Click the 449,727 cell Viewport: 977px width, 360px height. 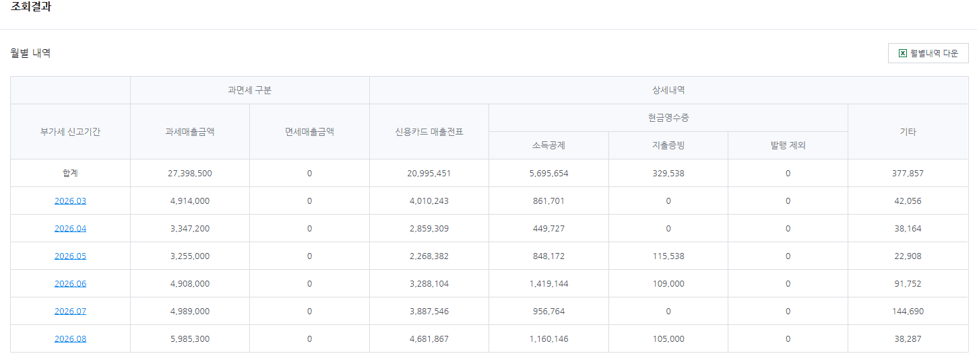click(548, 228)
